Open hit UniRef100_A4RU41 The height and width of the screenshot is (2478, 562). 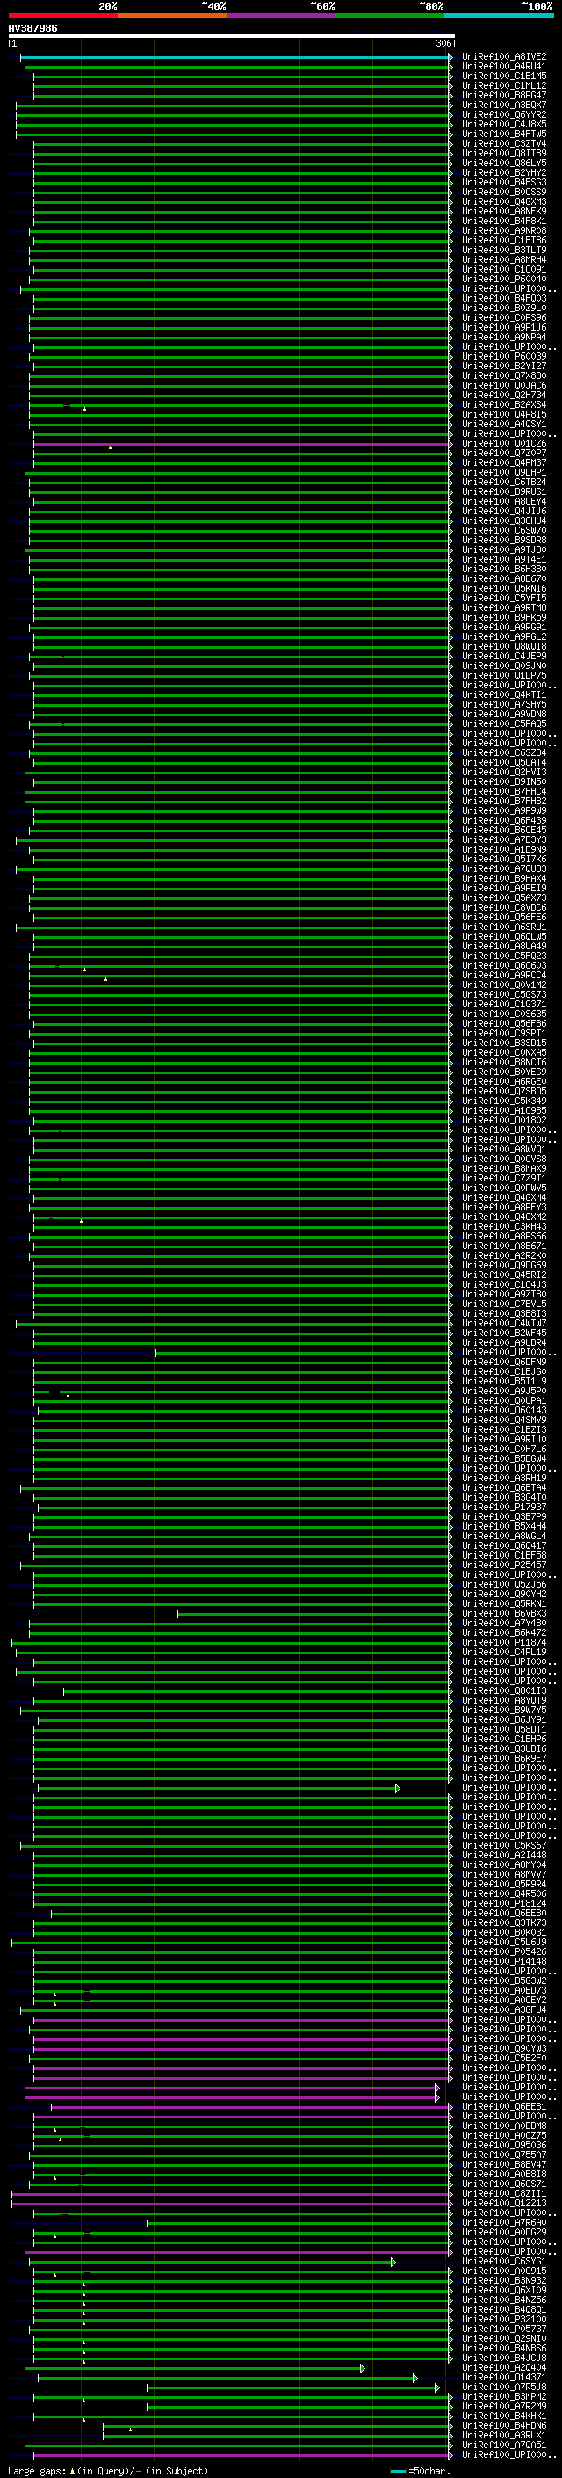pos(503,67)
